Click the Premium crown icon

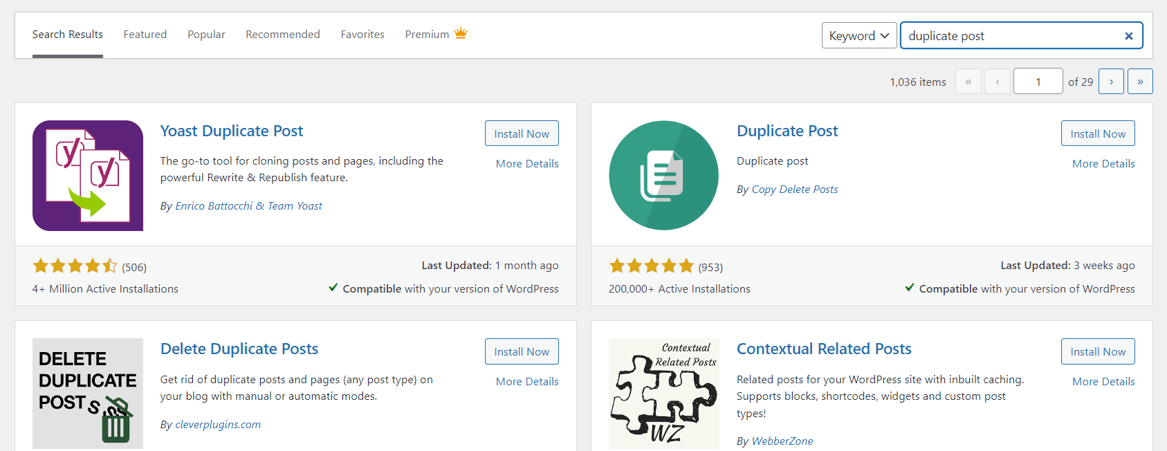461,33
